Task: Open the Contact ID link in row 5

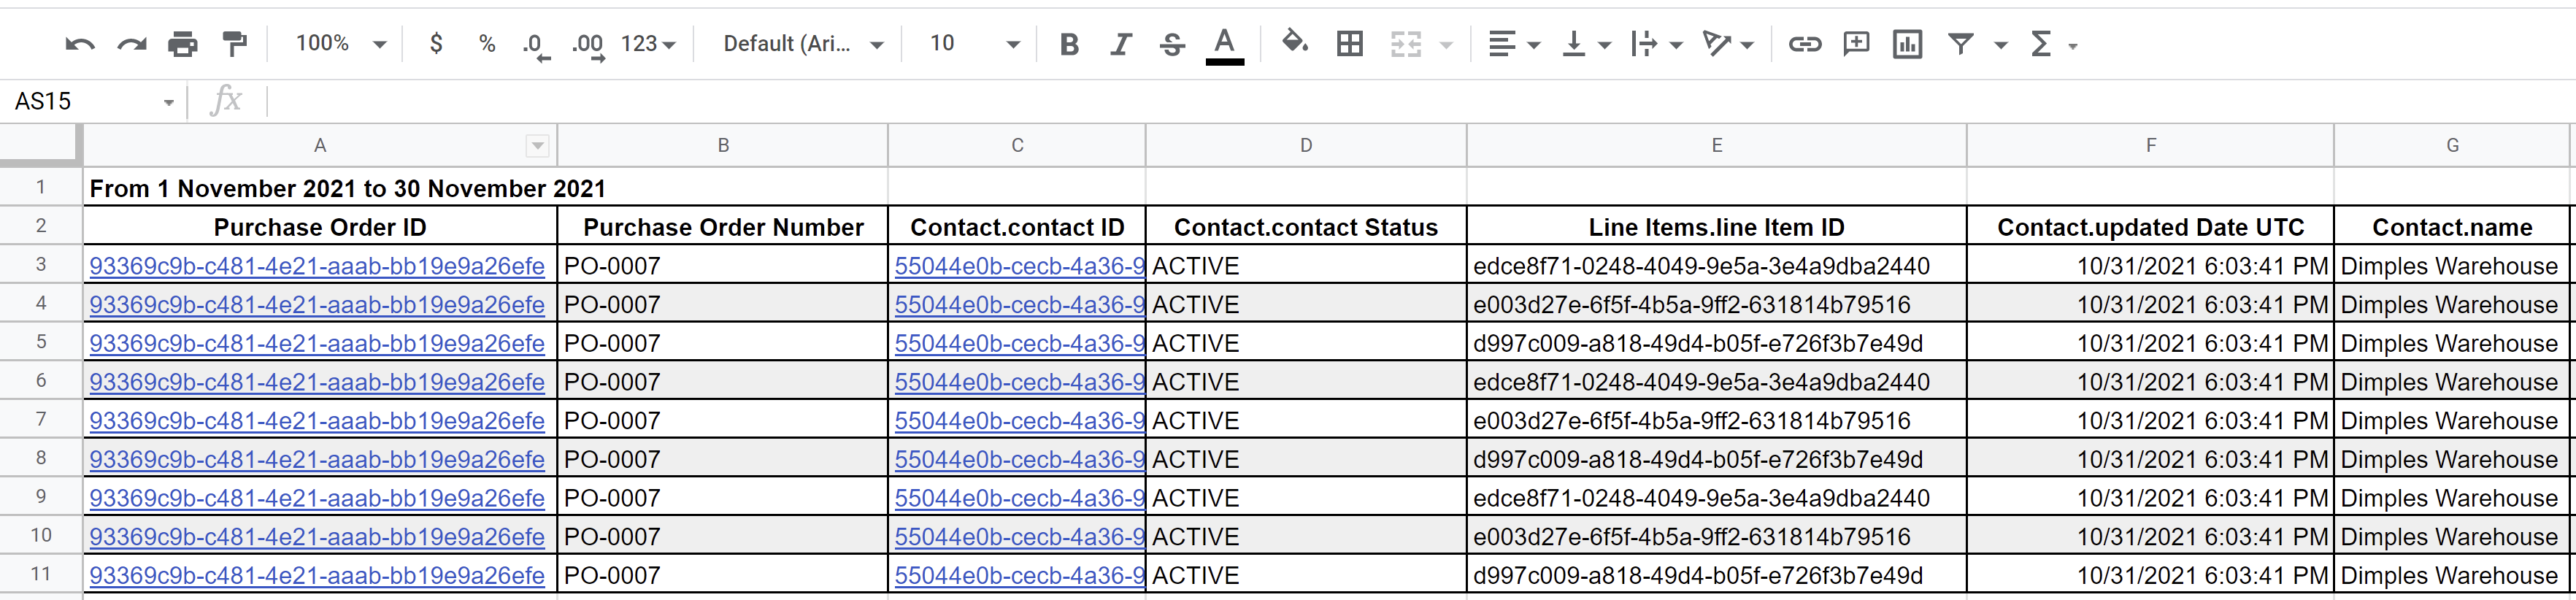Action: [1018, 343]
